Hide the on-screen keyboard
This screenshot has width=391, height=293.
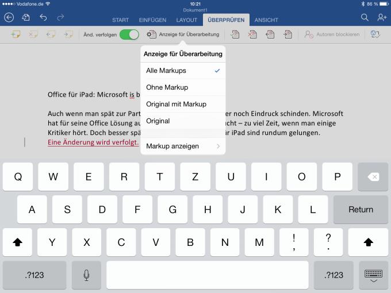pos(373,275)
